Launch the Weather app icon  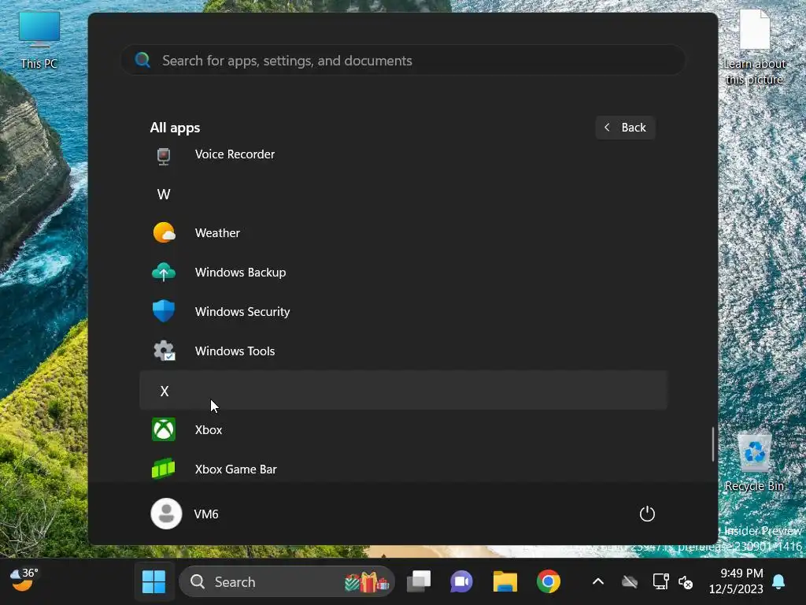164,232
